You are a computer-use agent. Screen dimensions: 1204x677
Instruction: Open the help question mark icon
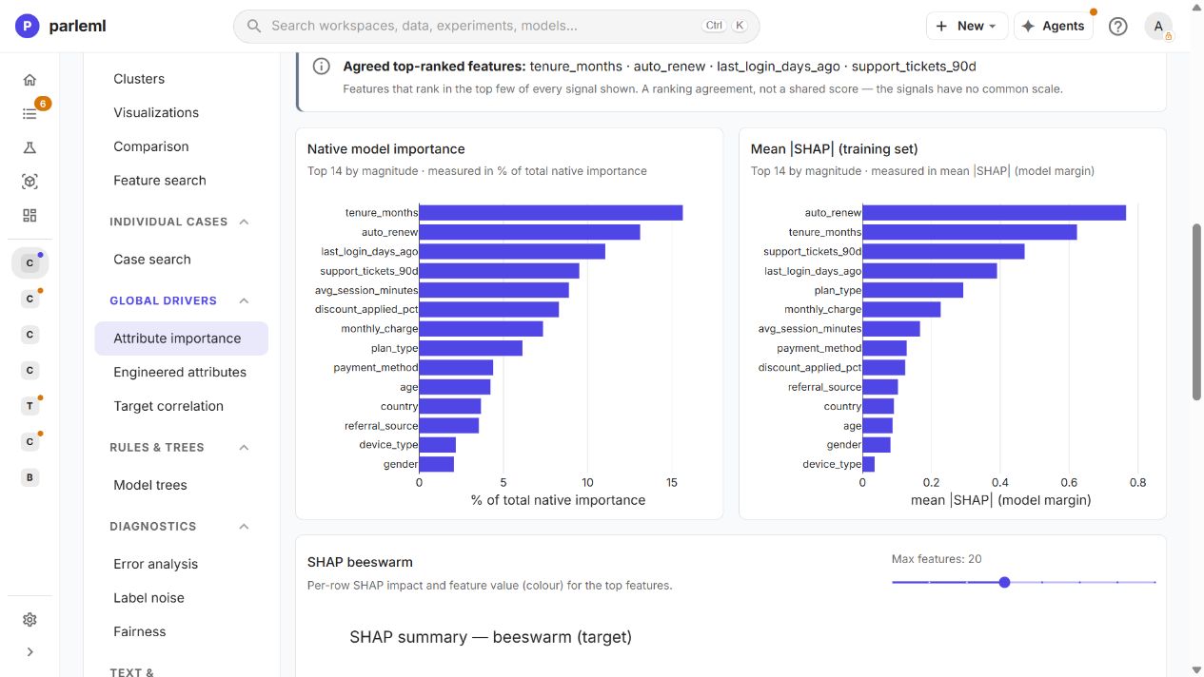(x=1118, y=27)
